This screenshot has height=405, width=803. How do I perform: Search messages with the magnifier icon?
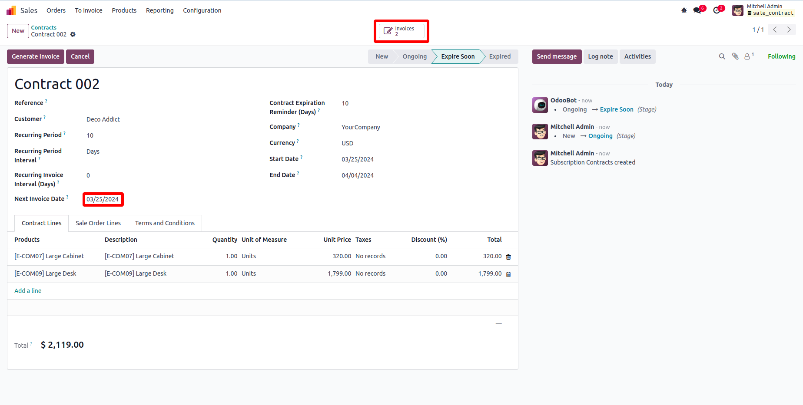click(722, 56)
